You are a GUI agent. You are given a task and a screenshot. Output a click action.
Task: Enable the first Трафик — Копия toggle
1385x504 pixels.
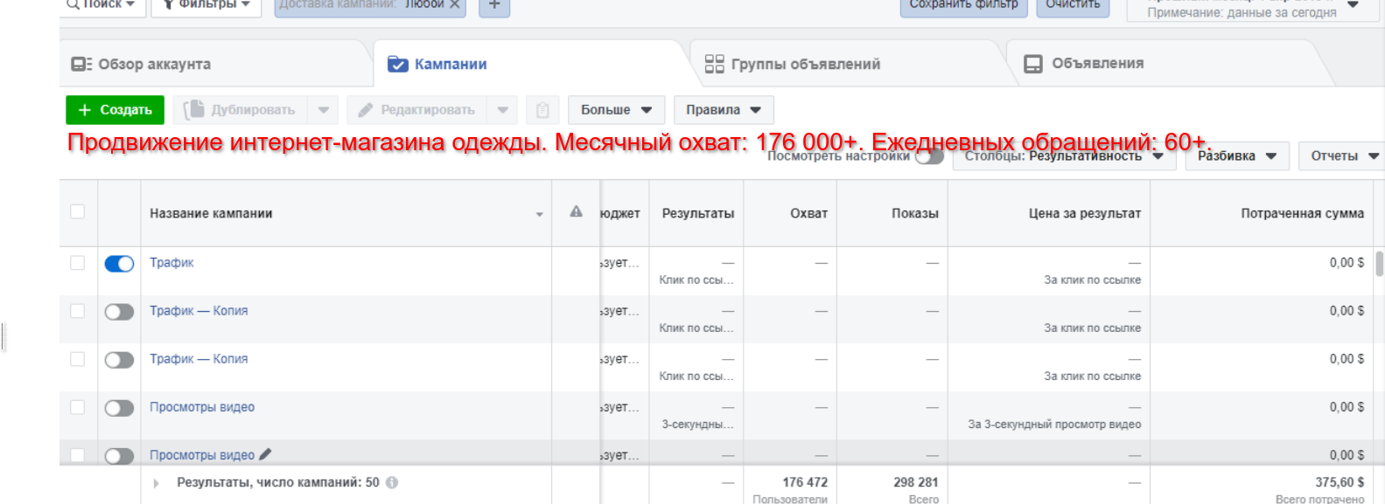[x=119, y=312]
